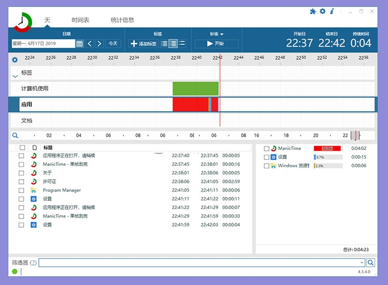Open the 秒表 dropdown
The width and height of the screenshot is (388, 285).
(x=217, y=34)
